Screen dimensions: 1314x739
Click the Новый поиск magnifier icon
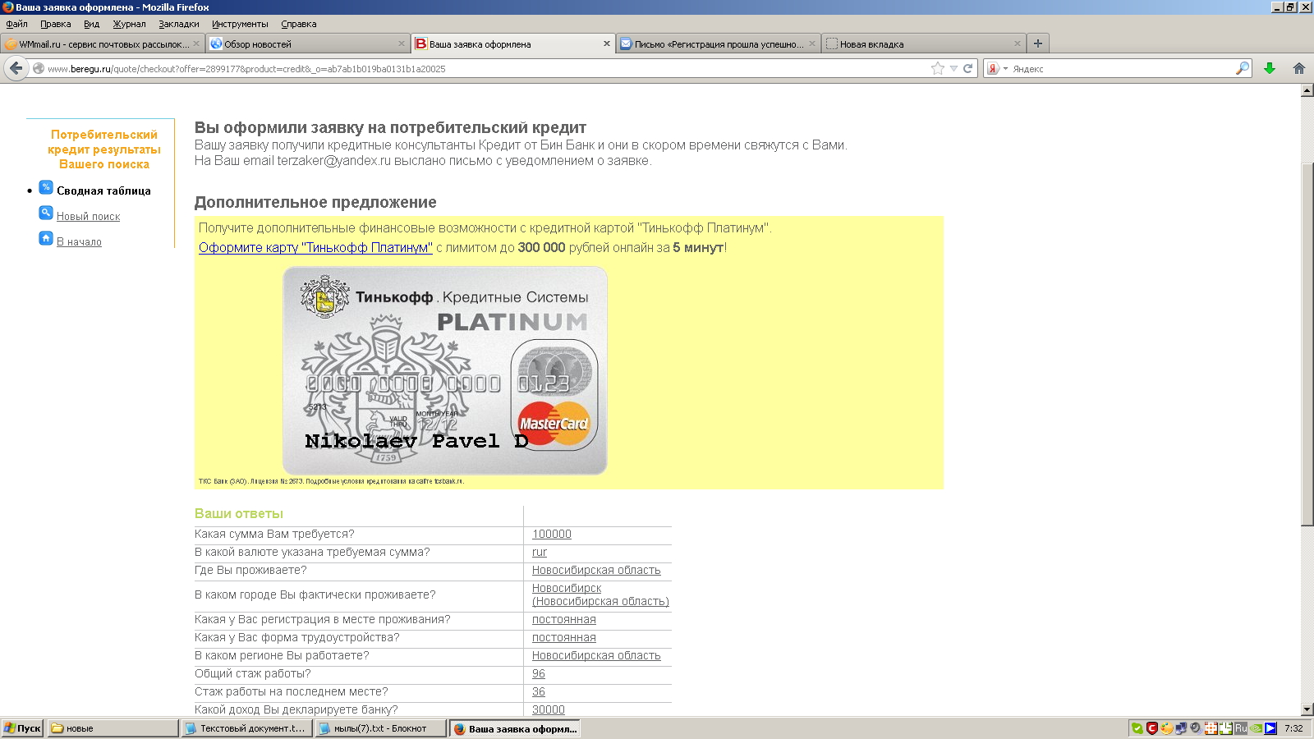46,213
